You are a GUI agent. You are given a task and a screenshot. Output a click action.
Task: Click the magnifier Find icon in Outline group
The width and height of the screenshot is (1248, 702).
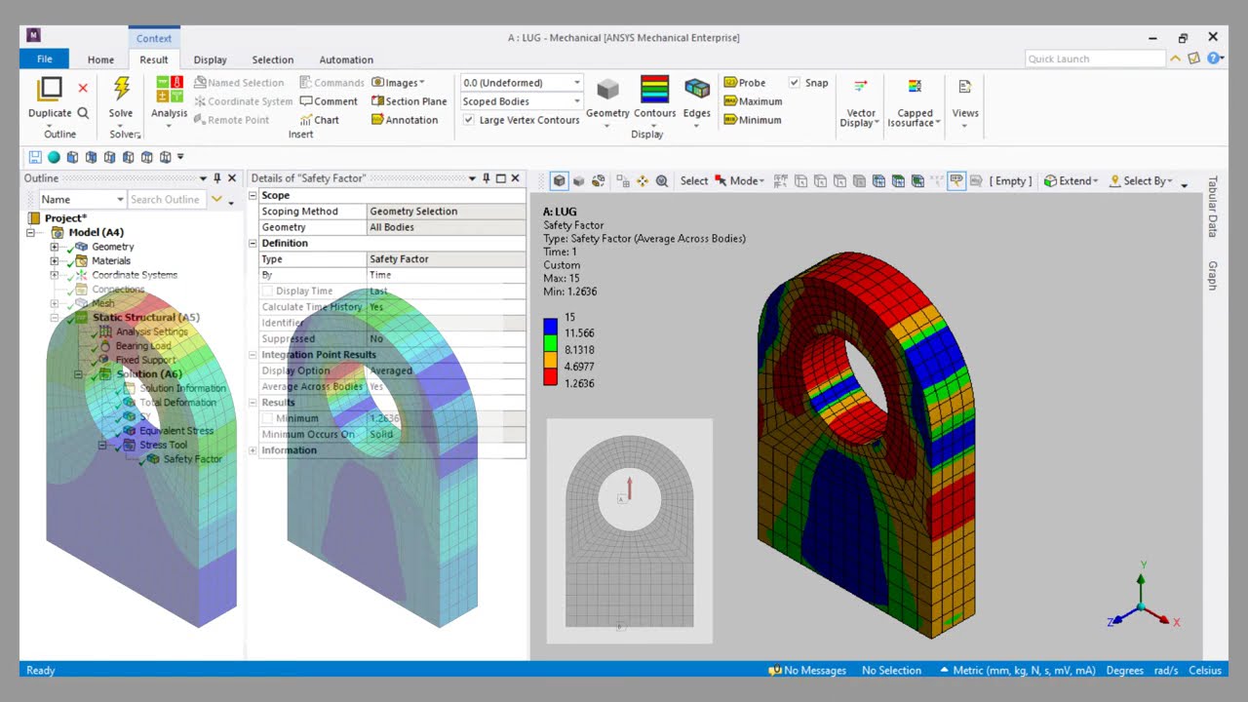pos(83,113)
